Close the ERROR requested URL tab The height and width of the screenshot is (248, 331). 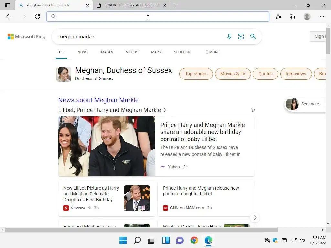(x=165, y=5)
